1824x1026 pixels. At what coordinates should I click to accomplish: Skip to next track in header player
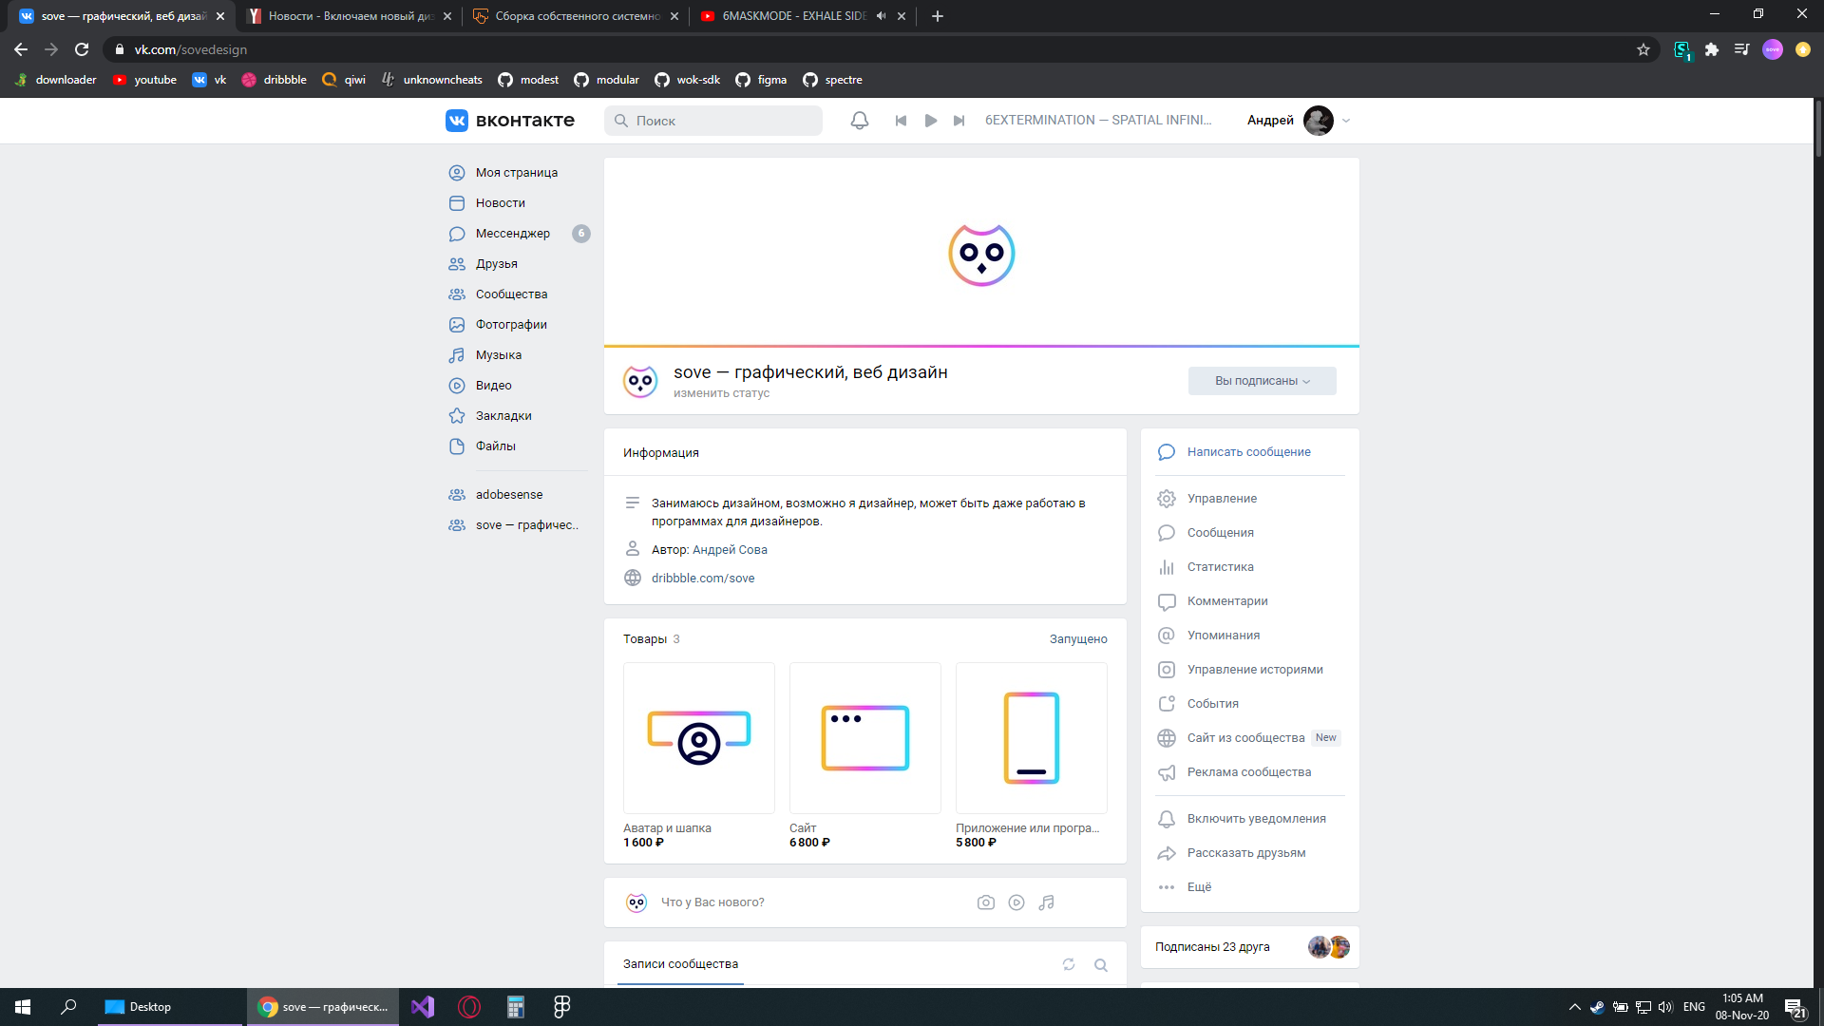click(x=959, y=121)
